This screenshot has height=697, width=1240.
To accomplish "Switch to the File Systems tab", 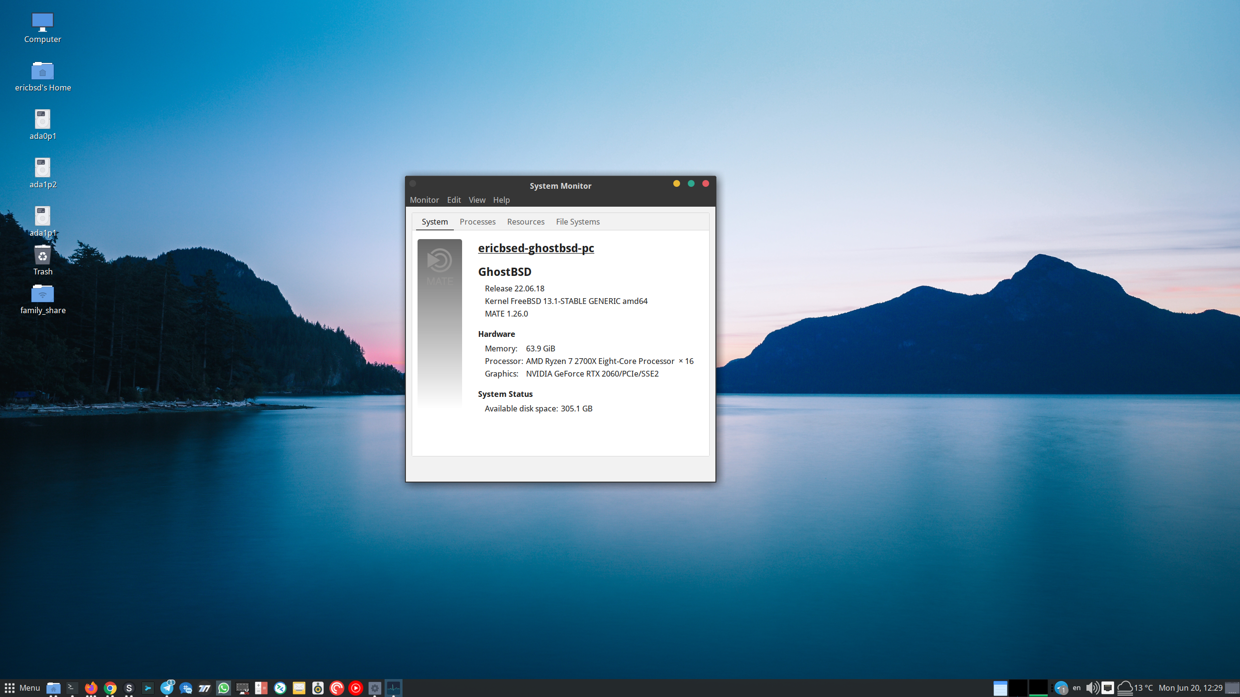I will pyautogui.click(x=577, y=222).
